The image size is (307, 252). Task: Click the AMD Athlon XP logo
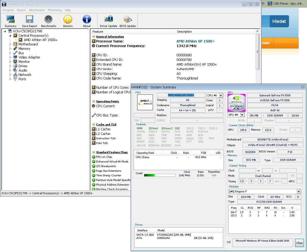click(145, 102)
